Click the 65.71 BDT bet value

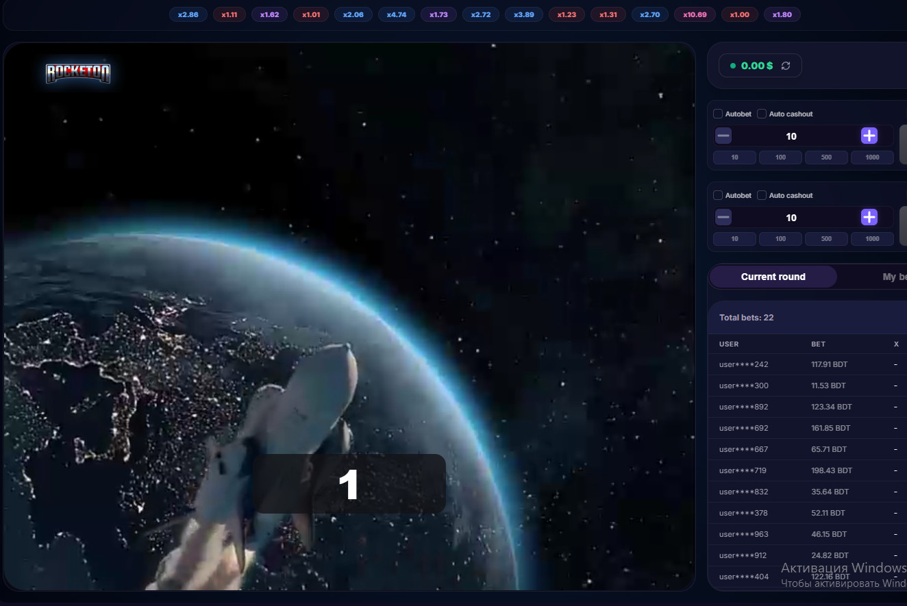point(829,449)
